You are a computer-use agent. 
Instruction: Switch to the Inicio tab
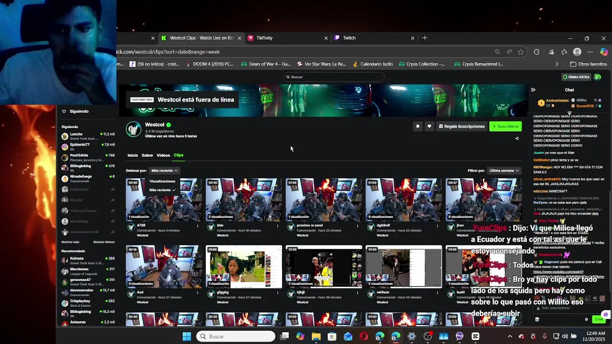(132, 155)
